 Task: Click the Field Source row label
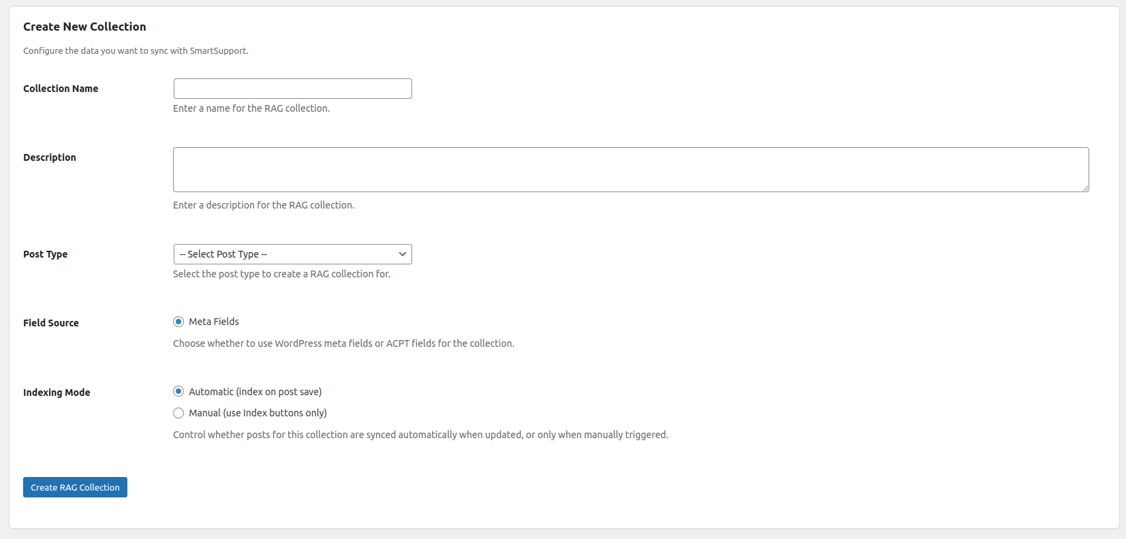[x=51, y=323]
